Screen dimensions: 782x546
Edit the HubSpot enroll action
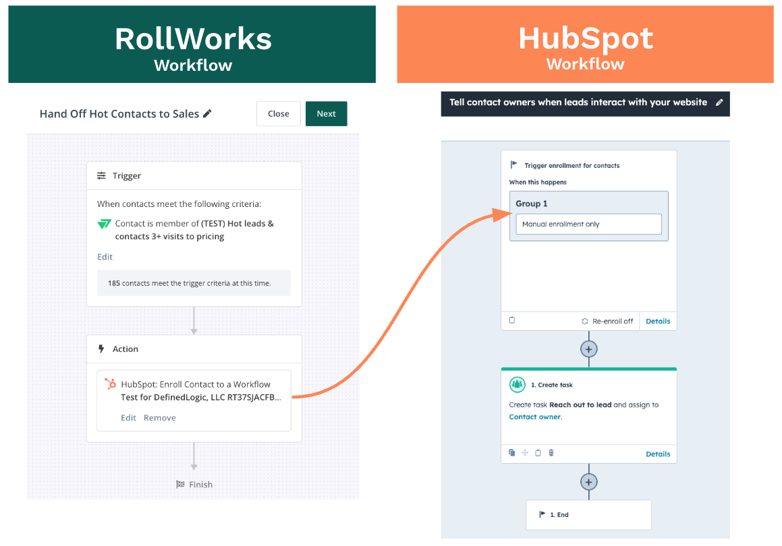tap(128, 417)
